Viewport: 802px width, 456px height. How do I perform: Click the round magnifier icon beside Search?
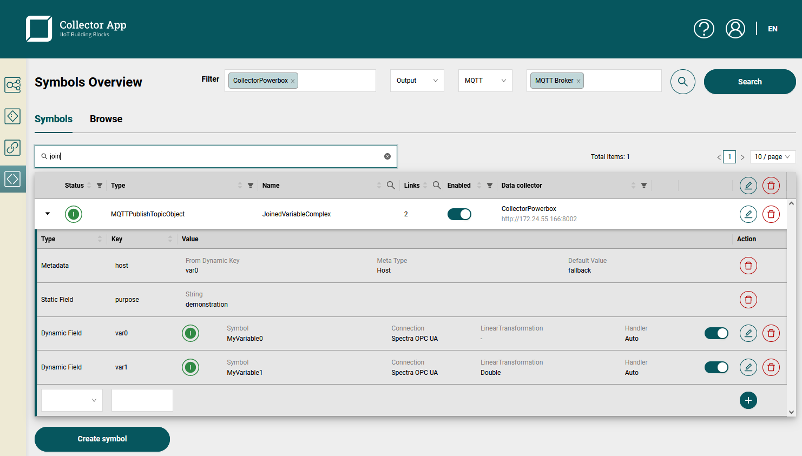click(682, 82)
